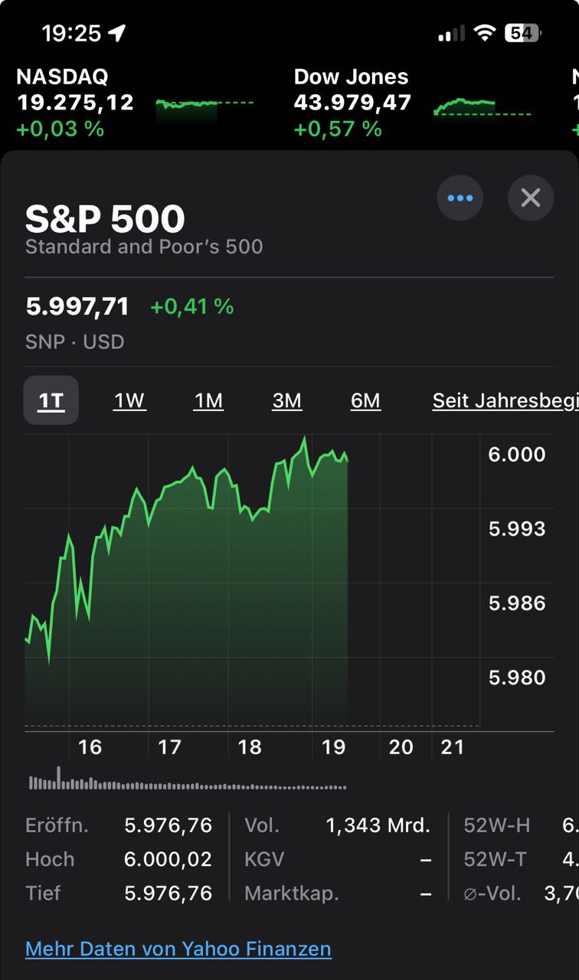Image resolution: width=579 pixels, height=980 pixels.
Task: Tap the NASDAQ ticker entry
Action: 75,102
